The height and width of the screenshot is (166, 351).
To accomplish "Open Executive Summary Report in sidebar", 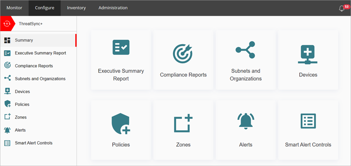I will pos(40,53).
